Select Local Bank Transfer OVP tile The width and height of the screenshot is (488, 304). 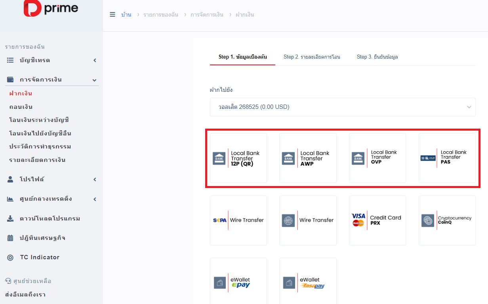(377, 158)
